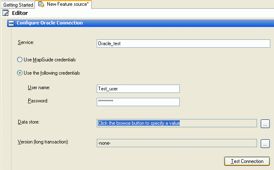The width and height of the screenshot is (274, 170).
Task: Click the Version field showing -none-
Action: (177, 143)
